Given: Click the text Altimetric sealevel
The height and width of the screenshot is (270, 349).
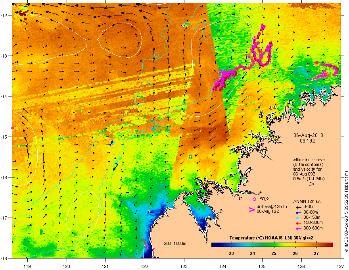Looking at the screenshot, I should (309, 160).
